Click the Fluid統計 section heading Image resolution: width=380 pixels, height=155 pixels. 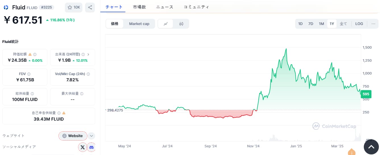tap(11, 42)
